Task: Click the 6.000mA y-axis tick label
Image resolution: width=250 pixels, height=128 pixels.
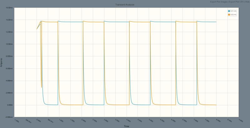Action: 10,69
